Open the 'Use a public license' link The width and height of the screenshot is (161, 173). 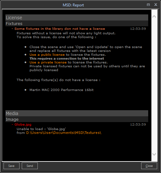[47, 54]
